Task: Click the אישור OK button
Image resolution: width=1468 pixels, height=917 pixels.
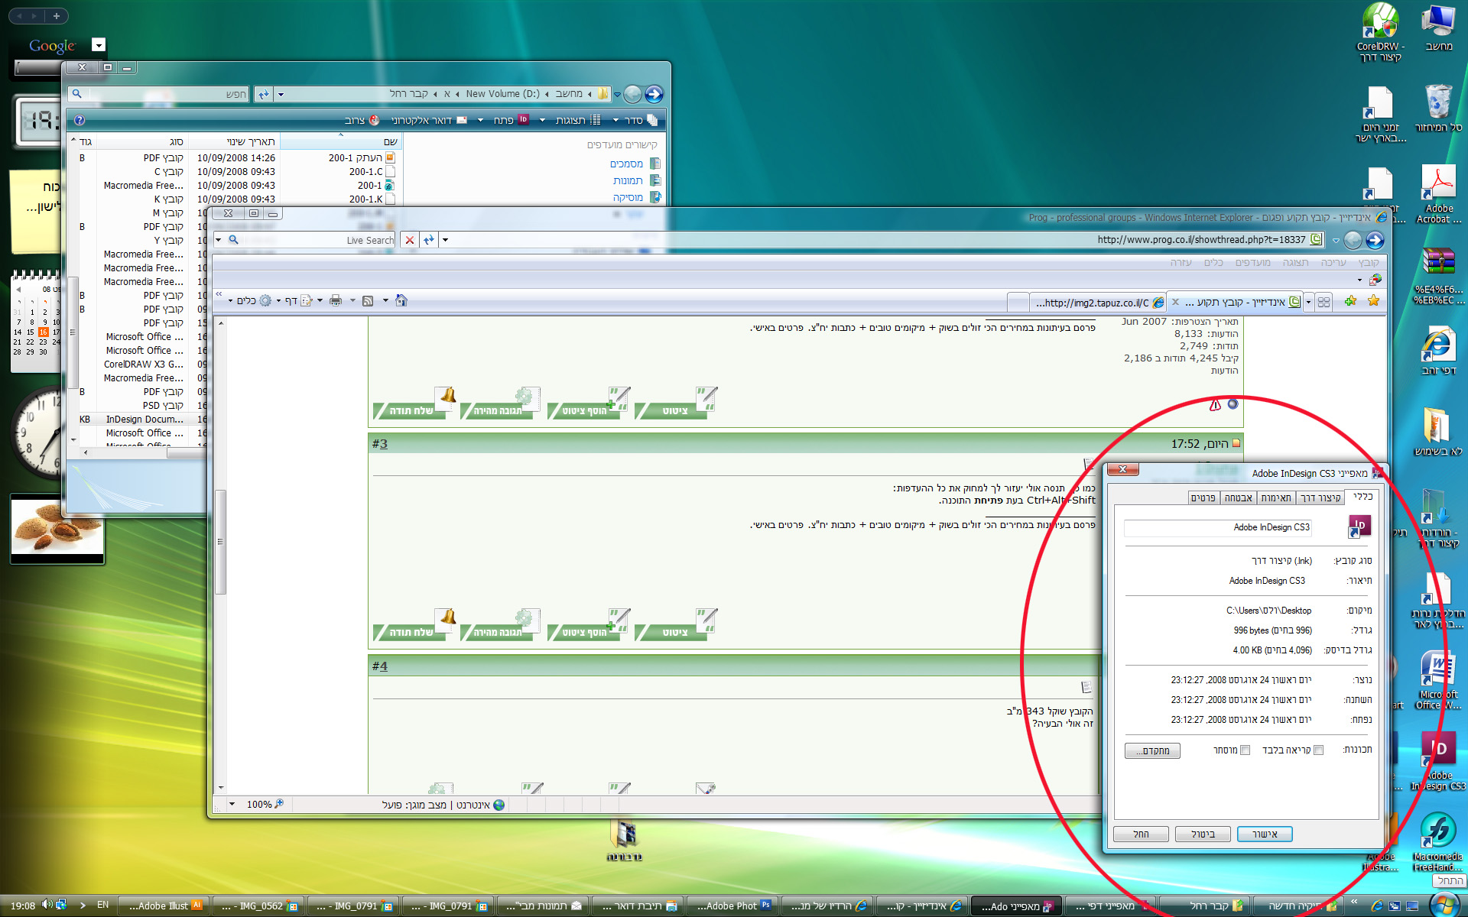Action: coord(1265,834)
